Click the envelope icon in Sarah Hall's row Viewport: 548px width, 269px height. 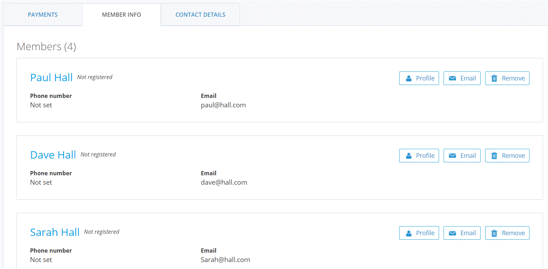pyautogui.click(x=452, y=233)
